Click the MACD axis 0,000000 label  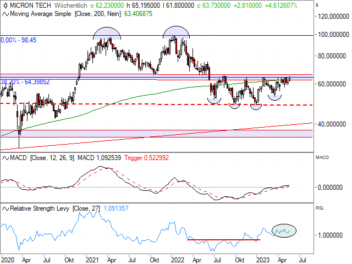pos(330,188)
